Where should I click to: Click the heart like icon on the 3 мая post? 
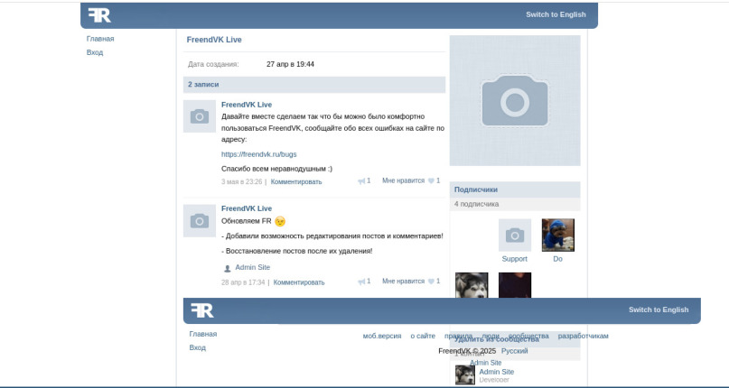(x=431, y=180)
